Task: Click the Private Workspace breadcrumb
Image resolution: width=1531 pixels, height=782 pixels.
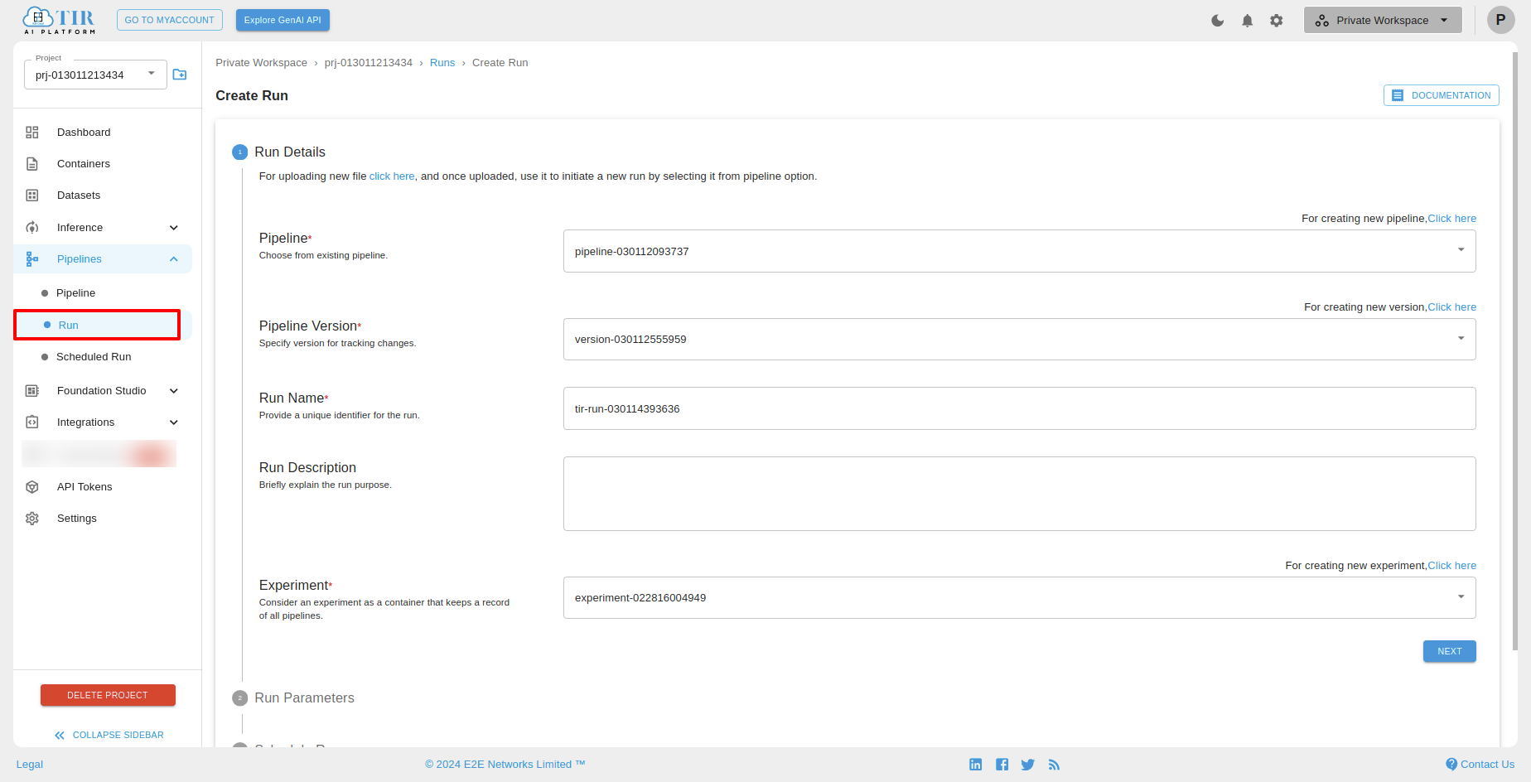Action: [261, 63]
